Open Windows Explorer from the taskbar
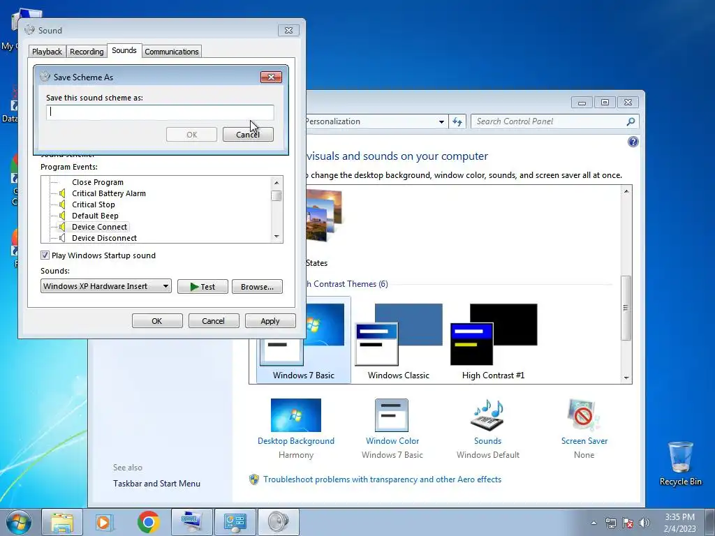715x536 pixels. [62, 522]
